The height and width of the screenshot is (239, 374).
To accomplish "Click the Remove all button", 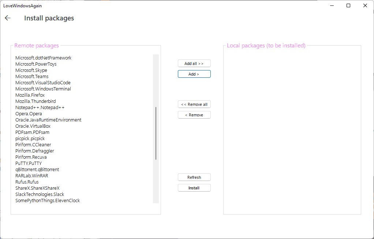I will (194, 104).
